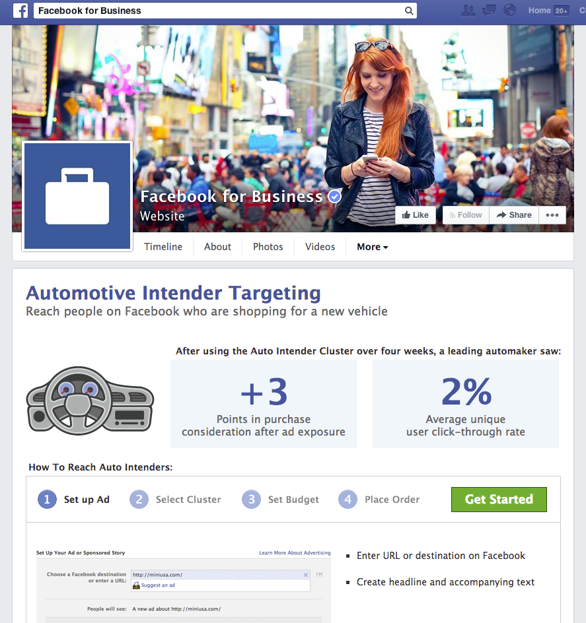586x623 pixels.
Task: Click the Suggest an ad link
Action: (158, 585)
